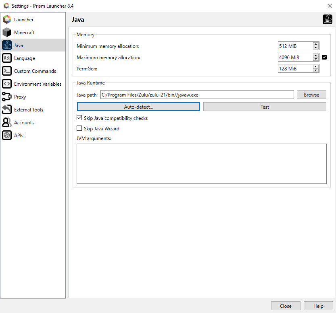336x313 pixels.
Task: Click the Java coffee cup icon in the sidebar
Action: tap(7, 45)
